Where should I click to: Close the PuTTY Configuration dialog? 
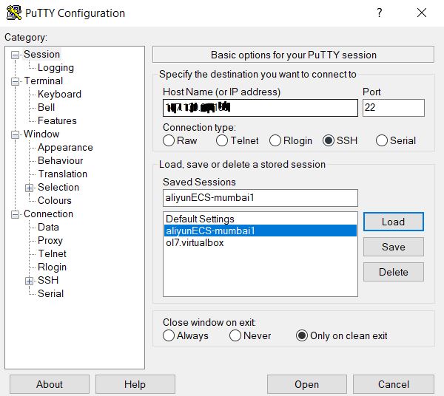(422, 13)
